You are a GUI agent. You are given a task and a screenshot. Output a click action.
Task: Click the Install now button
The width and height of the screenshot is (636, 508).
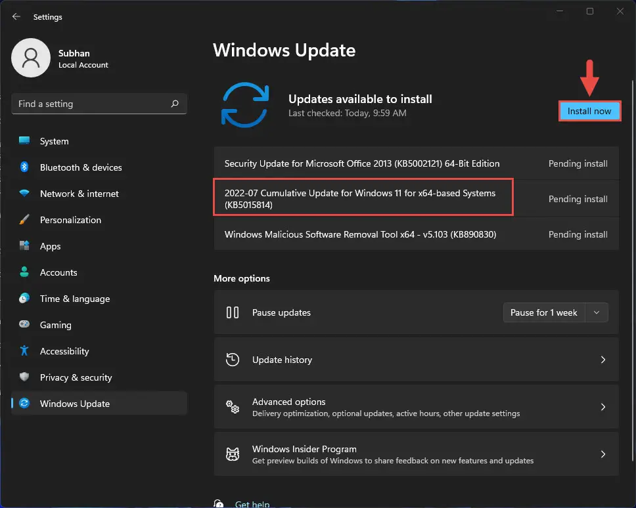589,111
